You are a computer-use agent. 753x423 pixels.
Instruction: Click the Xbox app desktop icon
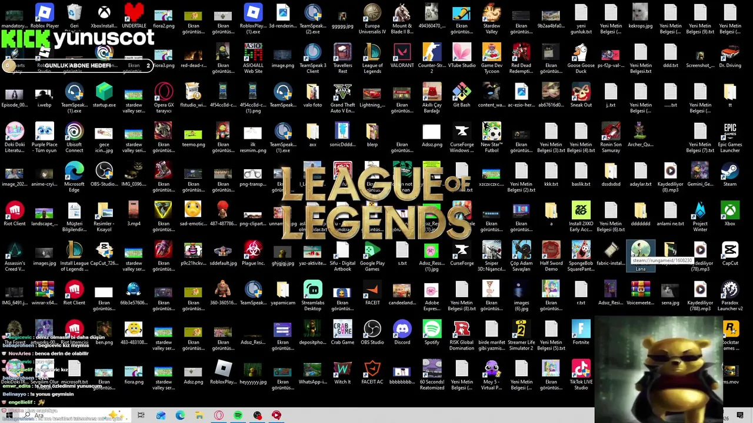tap(730, 214)
